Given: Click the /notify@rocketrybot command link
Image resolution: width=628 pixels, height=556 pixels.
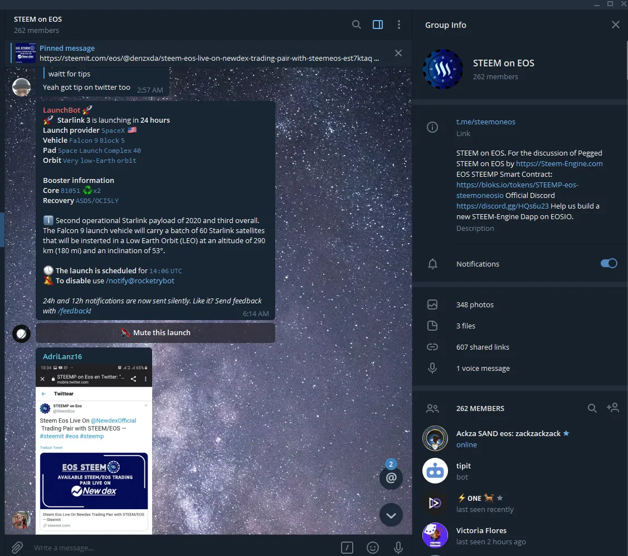Looking at the screenshot, I should tap(140, 281).
